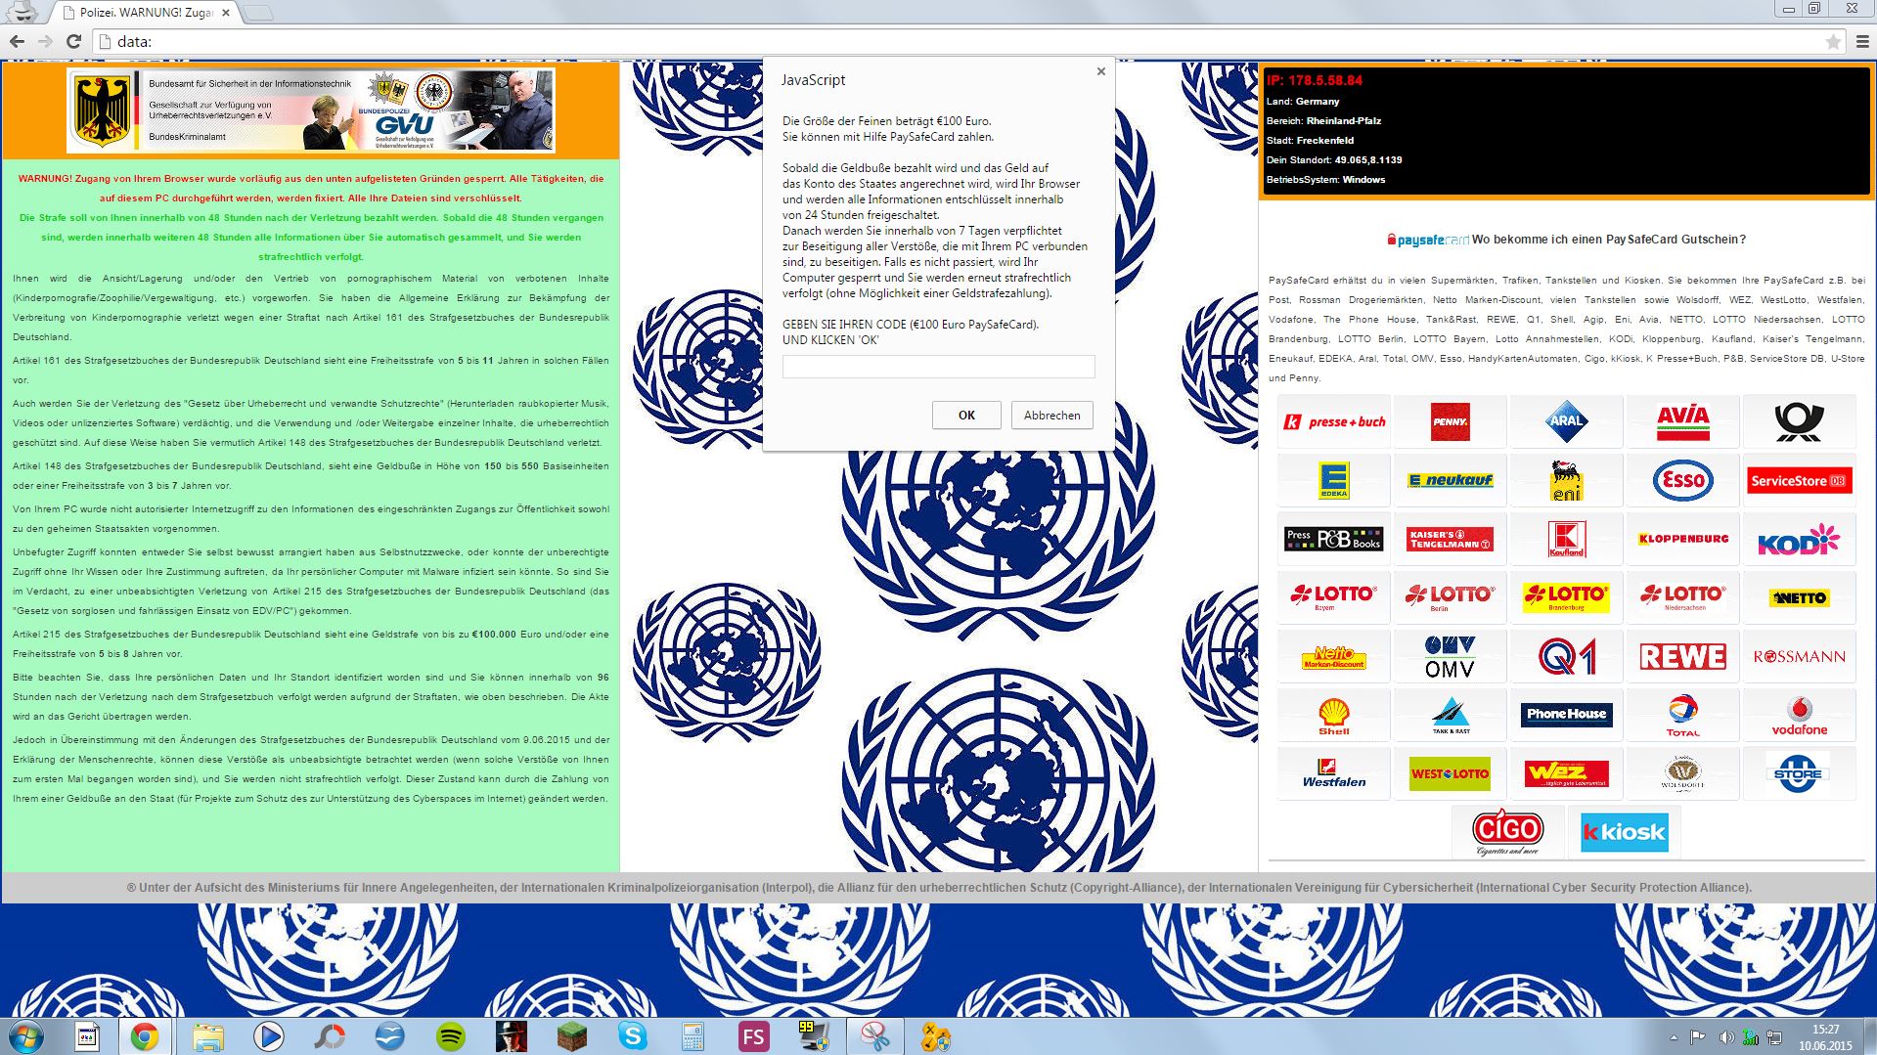The image size is (1877, 1055).
Task: Open a new tab with the new-tab button
Action: [x=257, y=13]
